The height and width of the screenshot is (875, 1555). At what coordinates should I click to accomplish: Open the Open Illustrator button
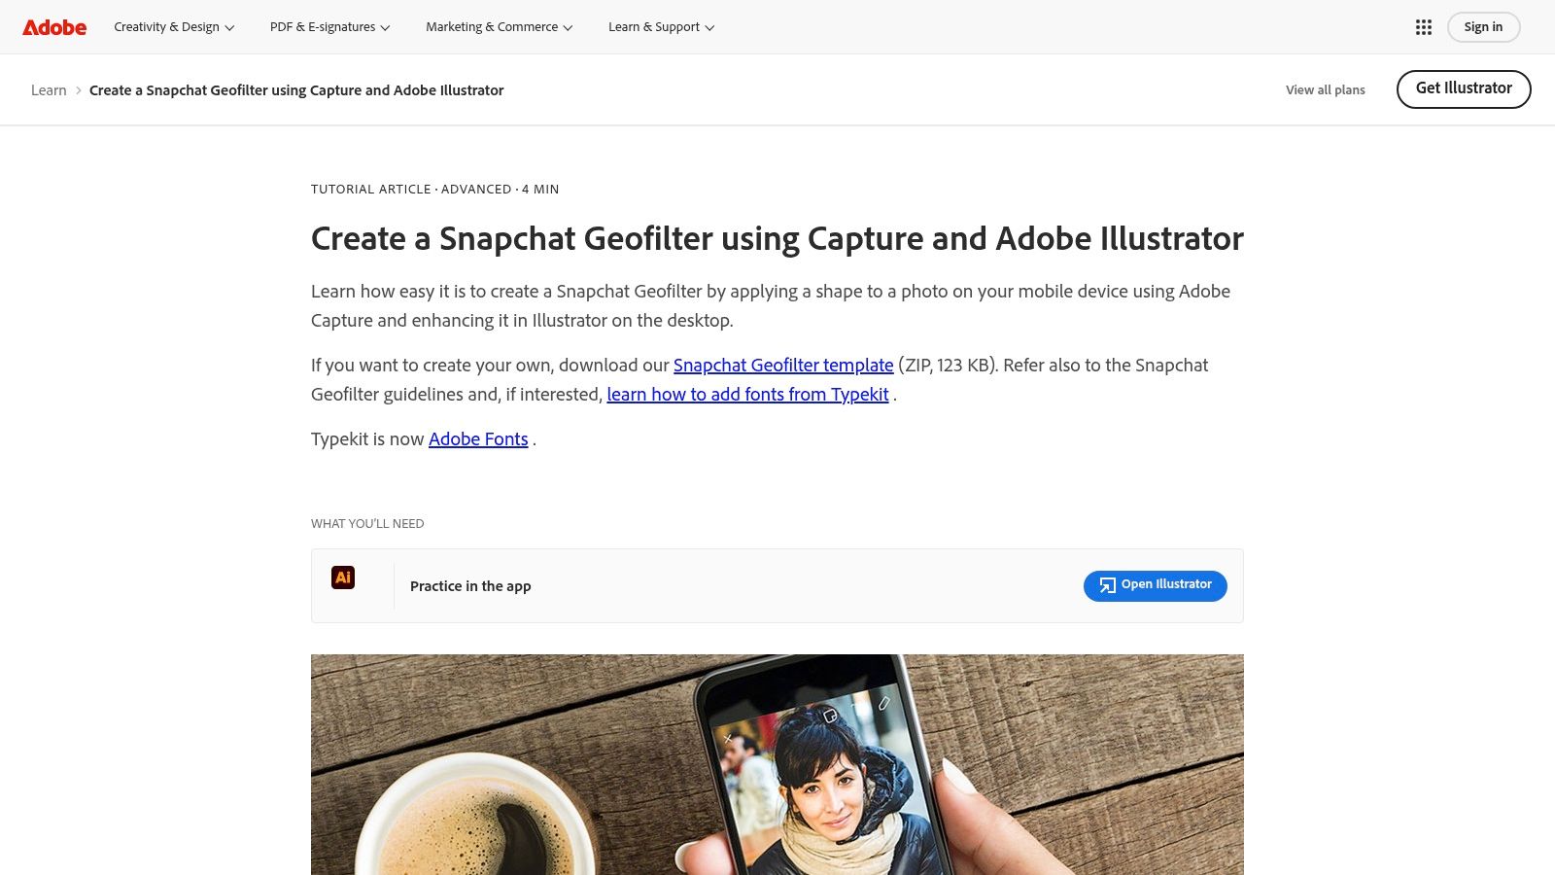pos(1155,586)
